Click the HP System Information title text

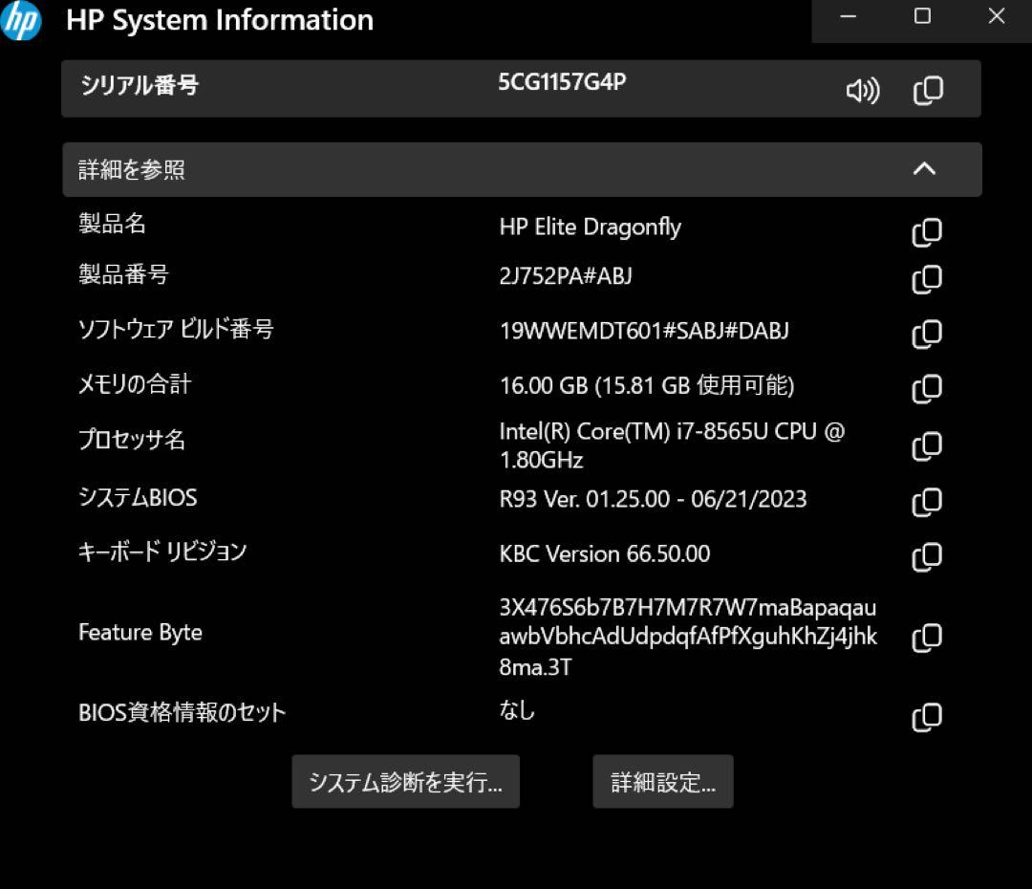pyautogui.click(x=220, y=20)
